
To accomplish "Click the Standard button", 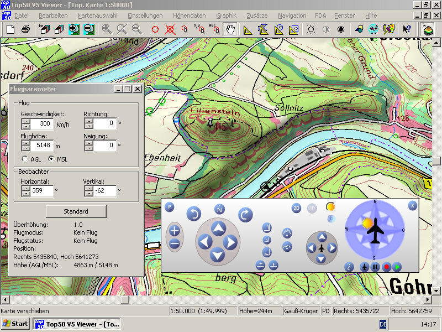I will click(76, 211).
